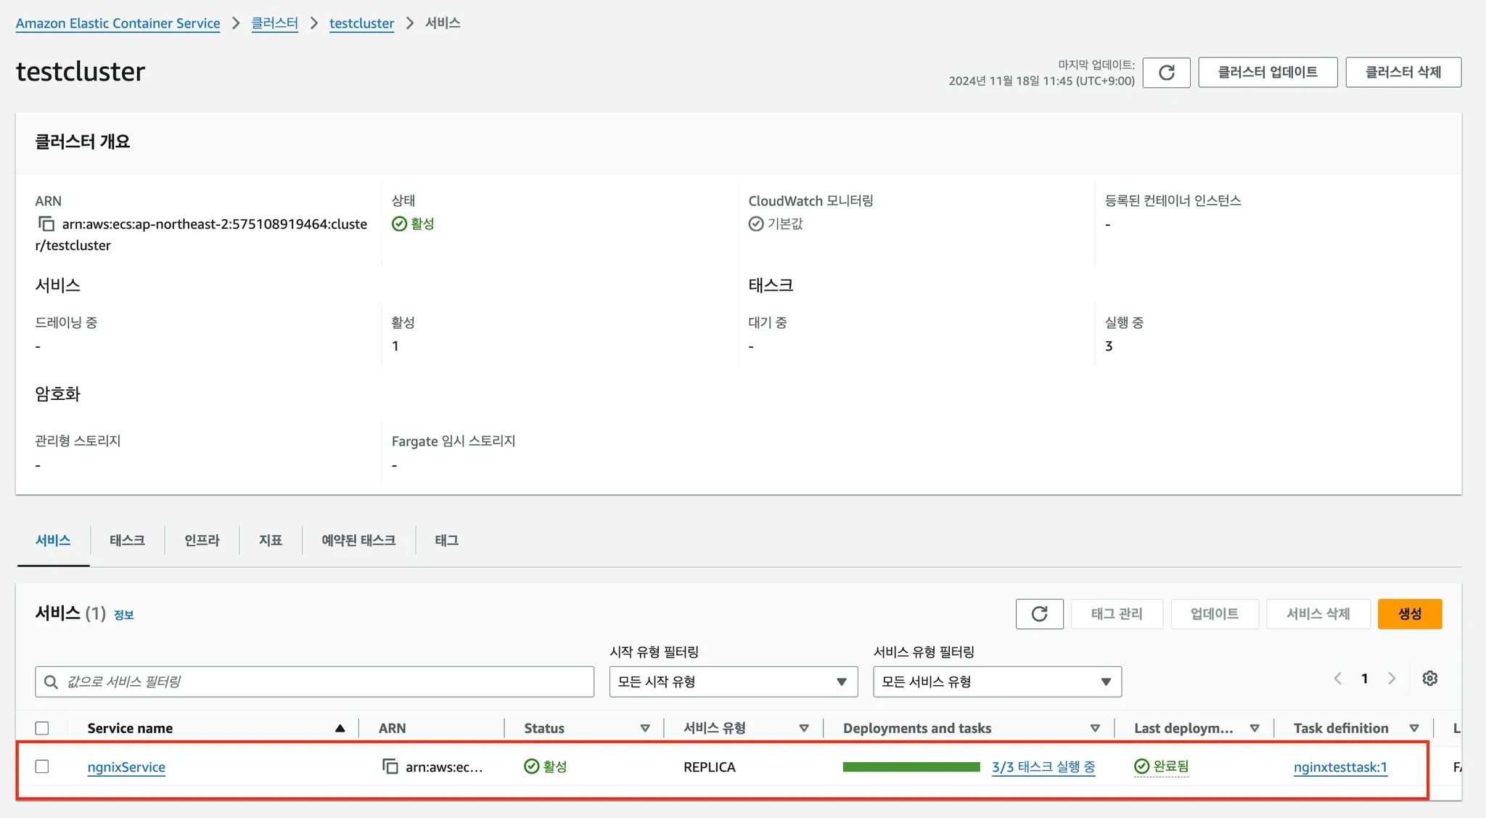Click the REPLICA service type cell
This screenshot has width=1486, height=818.
(x=709, y=767)
